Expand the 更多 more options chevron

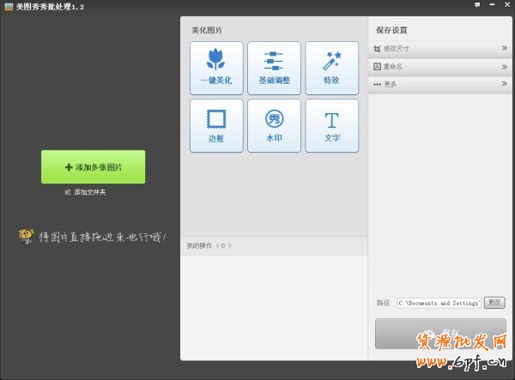coord(505,83)
